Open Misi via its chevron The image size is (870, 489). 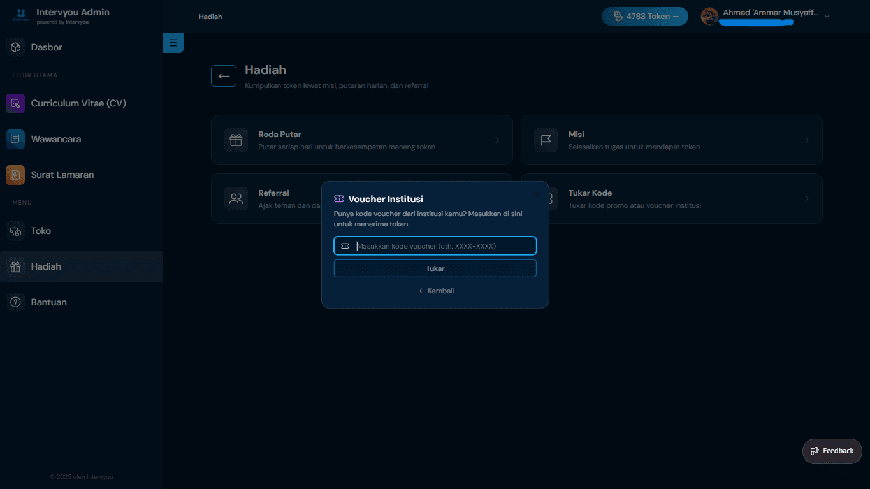tap(807, 140)
